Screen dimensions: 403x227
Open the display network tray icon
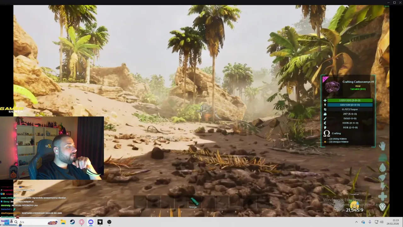point(376,222)
